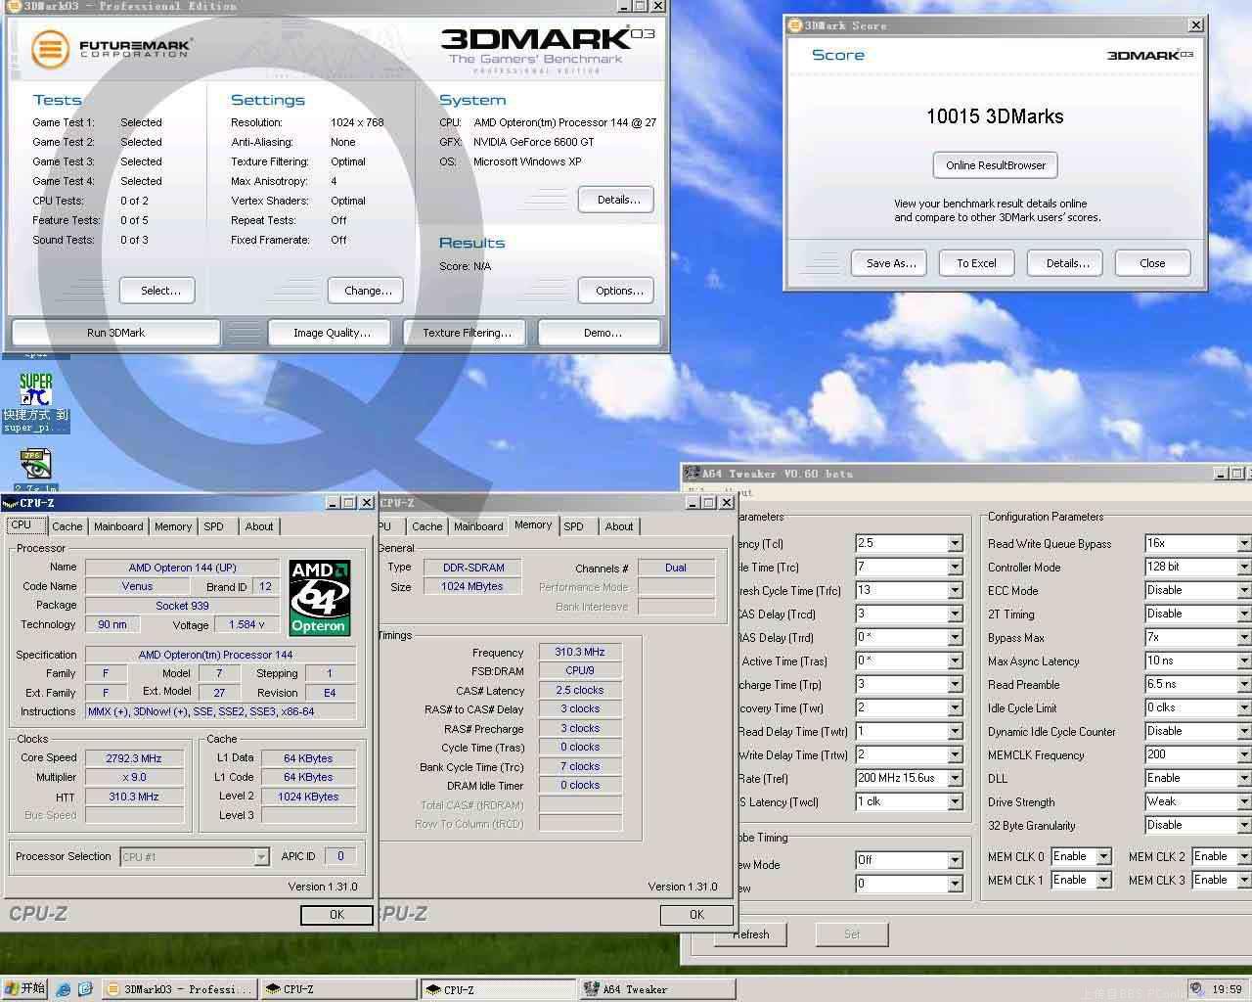This screenshot has width=1252, height=1002.
Task: Click the Voltage 1.584 v value in CPU-Z
Action: tap(247, 624)
